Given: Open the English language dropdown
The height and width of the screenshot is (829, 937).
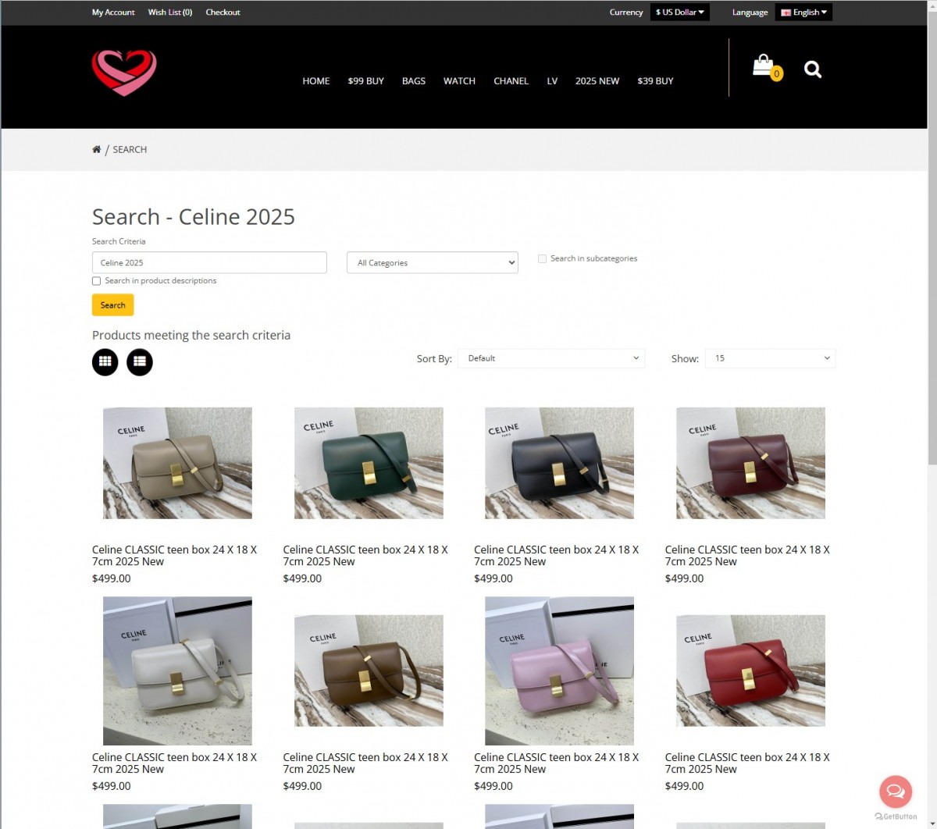Looking at the screenshot, I should point(803,12).
